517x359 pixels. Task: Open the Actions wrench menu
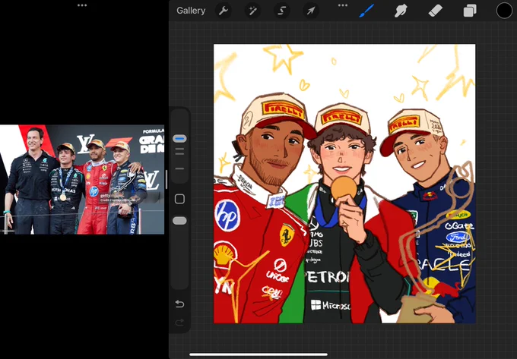224,11
